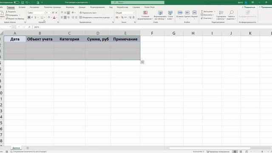Image resolution: width=272 pixels, height=153 pixels.
Task: Open the Главная ribbon tab
Action: point(11,7)
